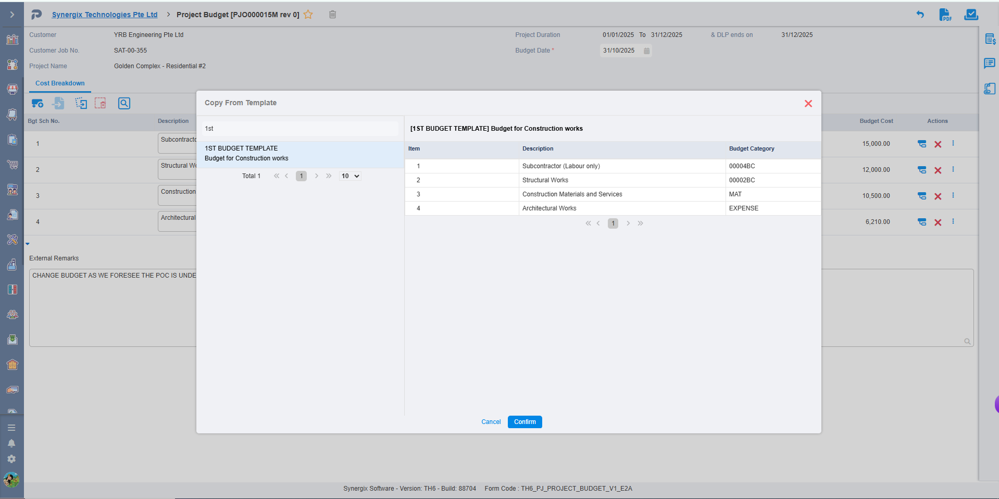Viewport: 999px width, 499px height.
Task: Click the save checkmark icon top right
Action: point(971,15)
